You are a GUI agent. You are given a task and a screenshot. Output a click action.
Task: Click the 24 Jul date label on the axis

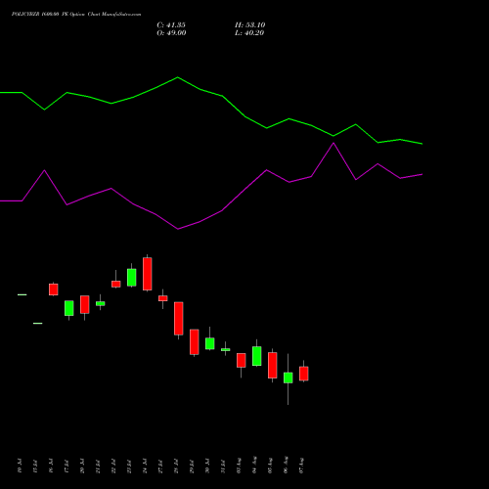[x=145, y=466]
